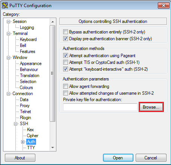Click the category list scroll up arrow
171x165 pixels.
pyautogui.click(x=53, y=22)
